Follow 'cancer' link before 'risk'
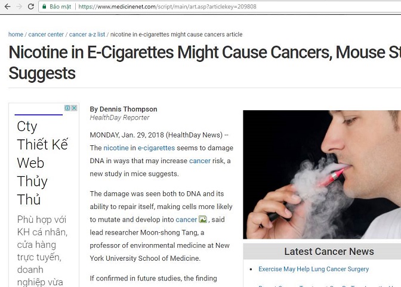Screen dimensions: 401x287 click(x=200, y=161)
